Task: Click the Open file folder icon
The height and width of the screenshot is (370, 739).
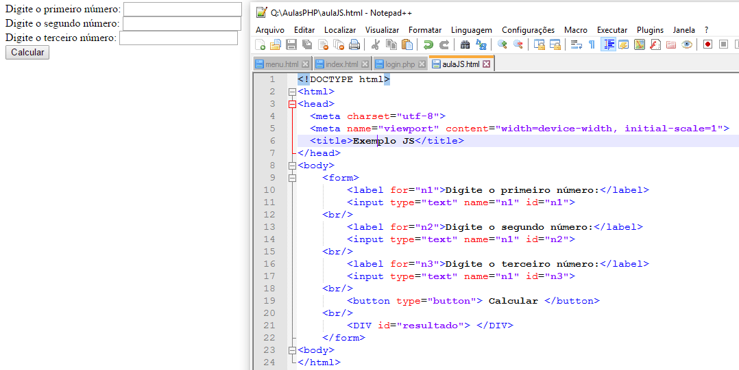Action: 276,44
